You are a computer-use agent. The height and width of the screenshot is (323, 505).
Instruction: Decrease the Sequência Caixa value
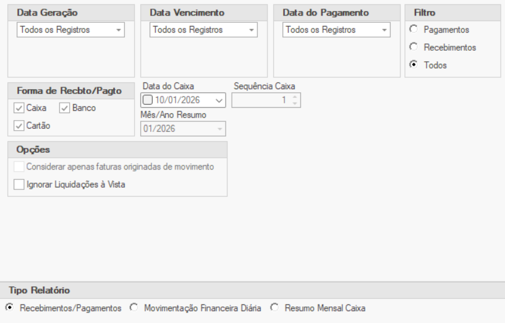(294, 103)
